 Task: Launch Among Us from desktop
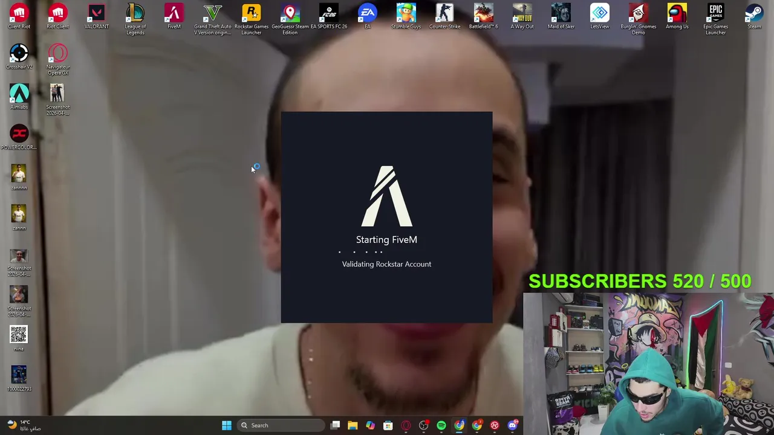[x=677, y=16]
